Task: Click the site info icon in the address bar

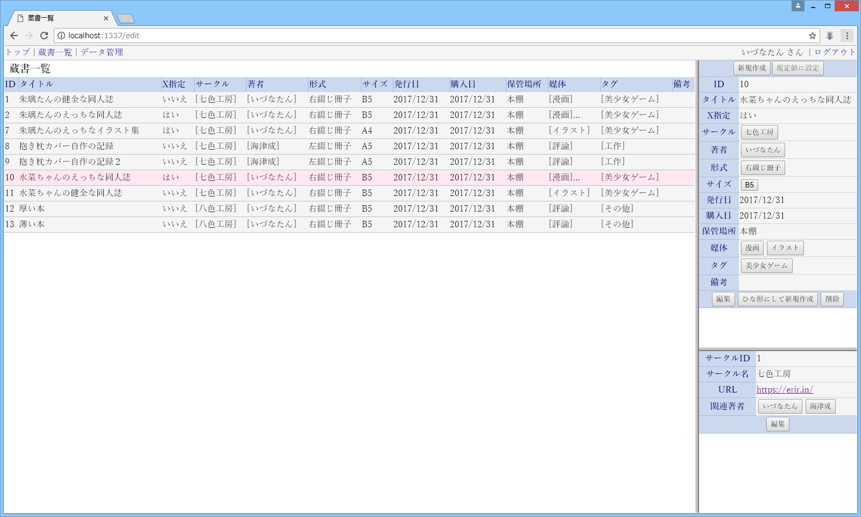Action: (61, 36)
